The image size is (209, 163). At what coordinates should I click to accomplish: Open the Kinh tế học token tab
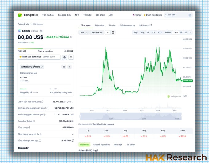(101, 145)
